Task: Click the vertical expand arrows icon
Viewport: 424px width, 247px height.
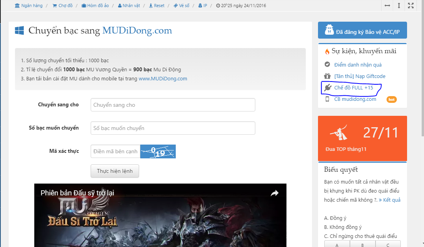Action: click(x=399, y=6)
